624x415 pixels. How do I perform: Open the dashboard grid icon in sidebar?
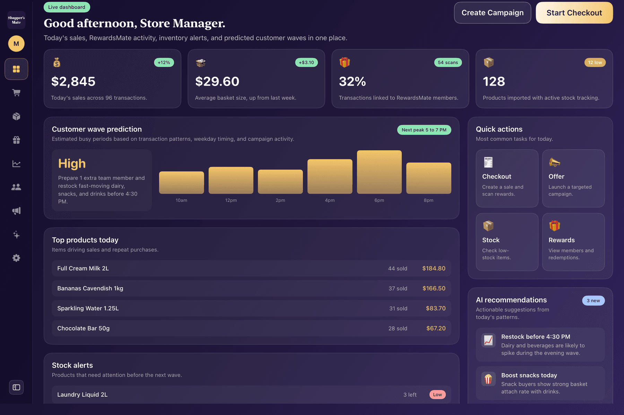pos(16,69)
